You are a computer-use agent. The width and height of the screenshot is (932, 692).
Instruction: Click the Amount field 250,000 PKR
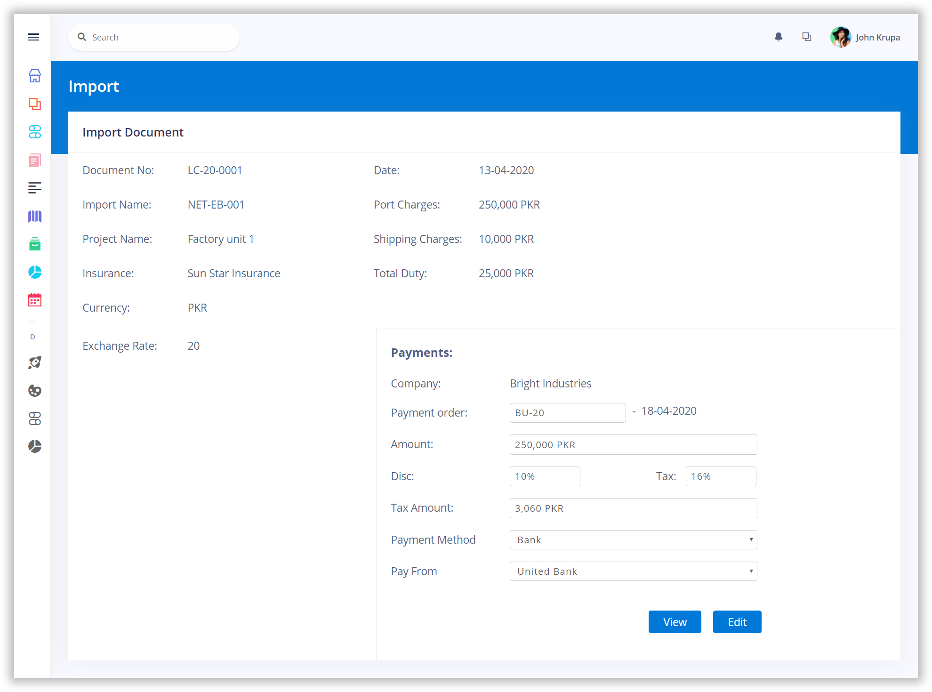tap(633, 445)
